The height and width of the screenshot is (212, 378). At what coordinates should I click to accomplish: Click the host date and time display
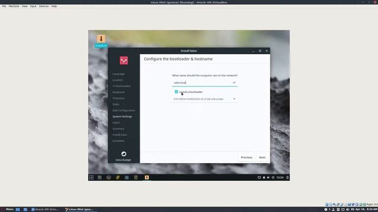(x=366, y=210)
